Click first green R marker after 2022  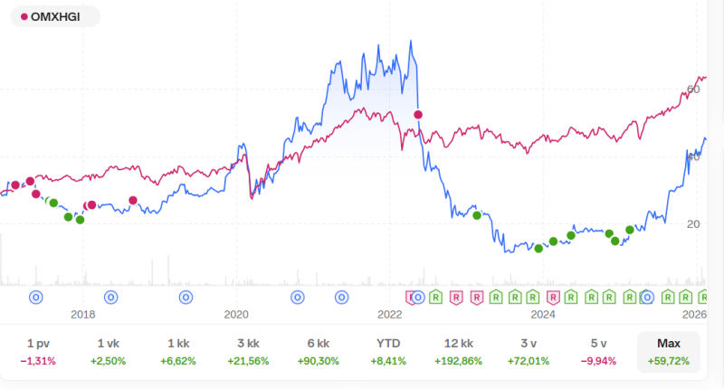pos(435,297)
